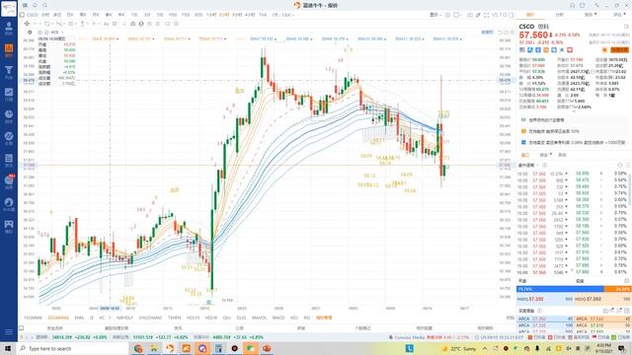Toggle the square icon right of CSCO title
The image size is (632, 355).
(x=626, y=27)
